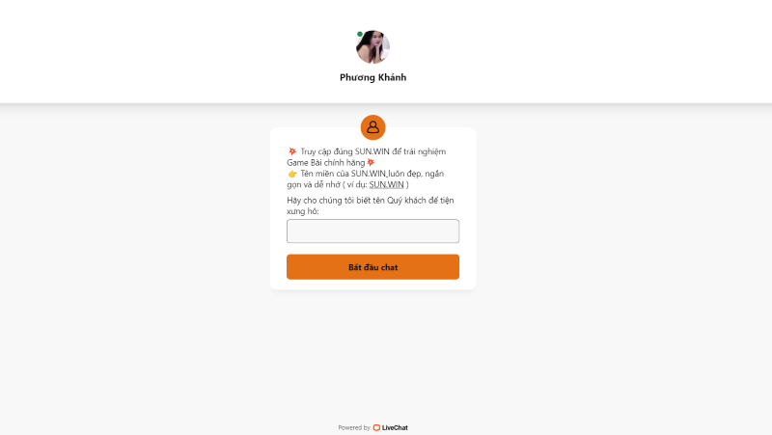Screen dimensions: 772x435
Task: Select the agent name Phương Khánh
Action: point(372,77)
